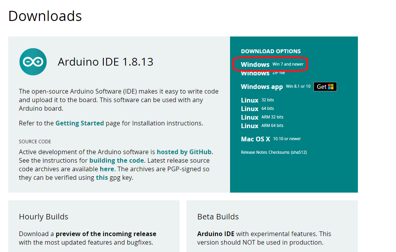The height and width of the screenshot is (252, 396).
Task: Open the Release Notes link
Action: (x=254, y=152)
